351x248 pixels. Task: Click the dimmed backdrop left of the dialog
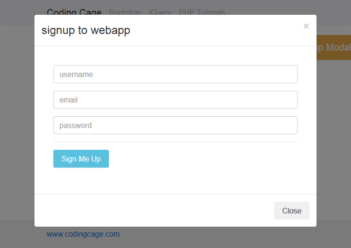coord(17,122)
